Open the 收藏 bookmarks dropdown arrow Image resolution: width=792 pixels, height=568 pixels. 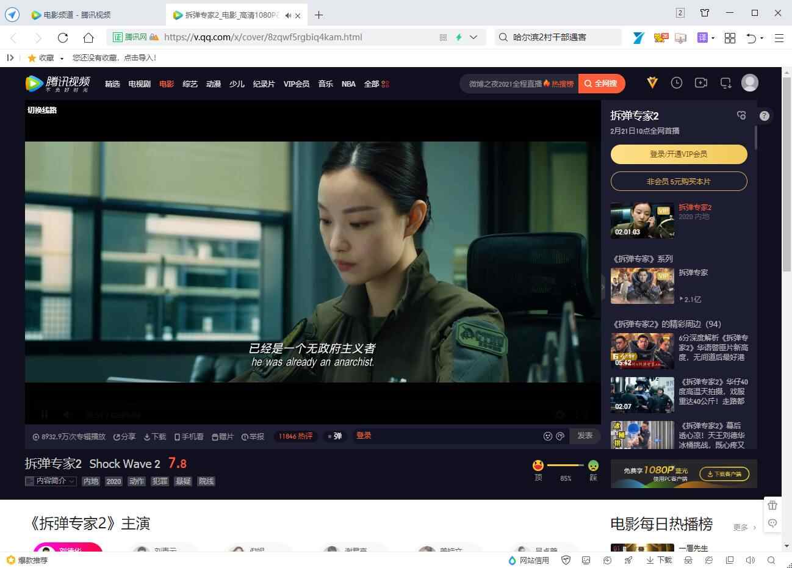tap(62, 59)
